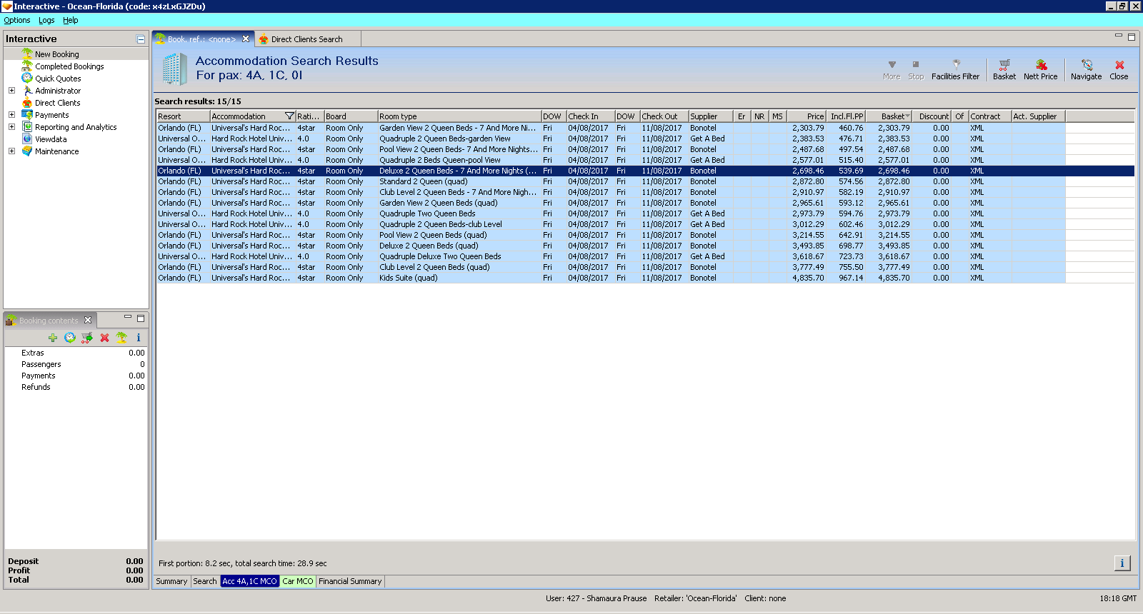1143x614 pixels.
Task: Select Direct Clients in the tree
Action: click(58, 103)
